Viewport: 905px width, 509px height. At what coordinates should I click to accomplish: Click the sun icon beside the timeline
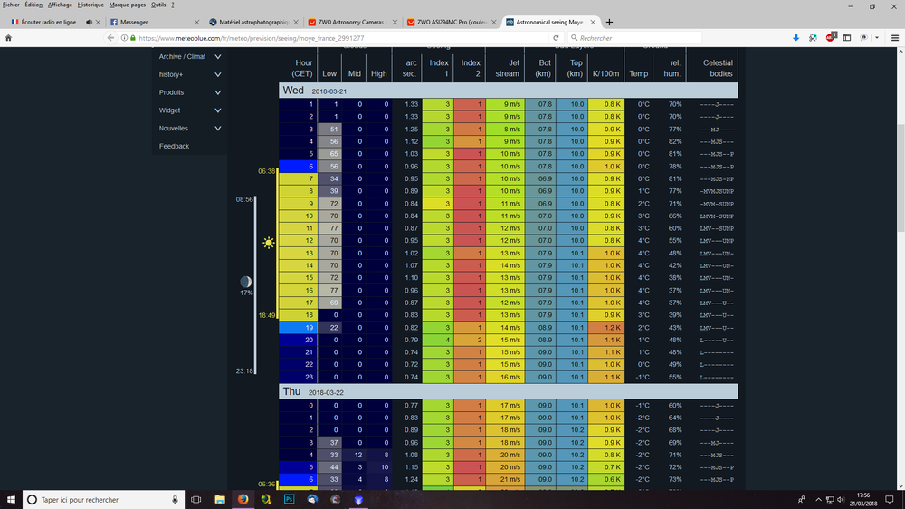269,243
